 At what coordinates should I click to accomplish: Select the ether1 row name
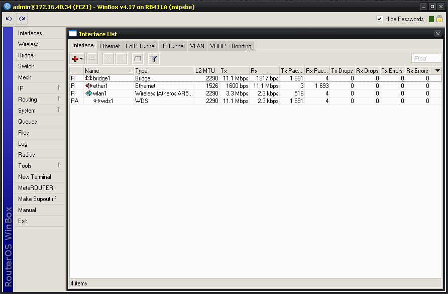[x=100, y=86]
